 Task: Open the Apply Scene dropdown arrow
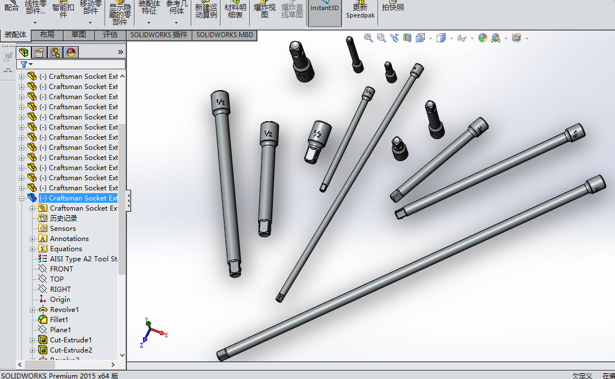[x=506, y=38]
